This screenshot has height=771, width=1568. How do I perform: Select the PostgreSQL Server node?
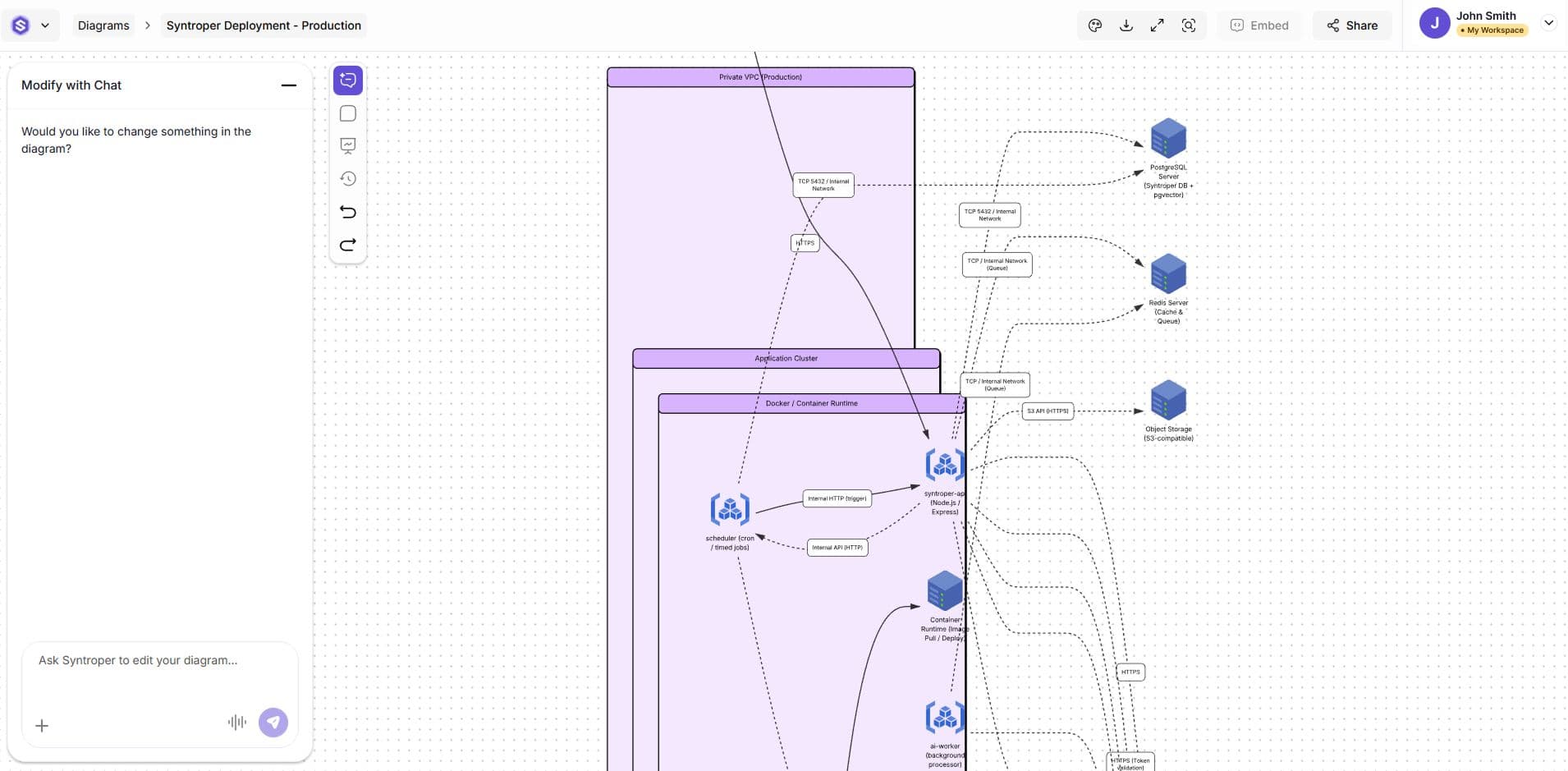[x=1168, y=138]
